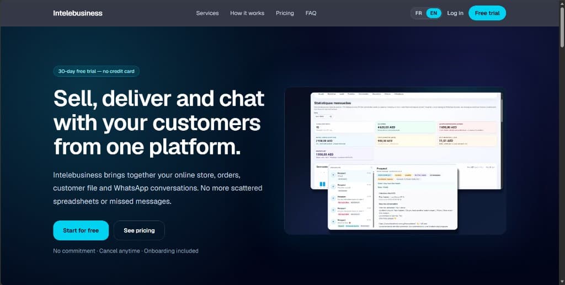The width and height of the screenshot is (565, 285).
Task: Click the 30-day free trial badge
Action: coord(96,71)
